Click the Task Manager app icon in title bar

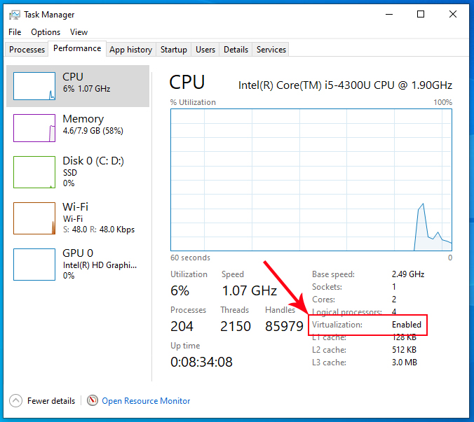14,14
